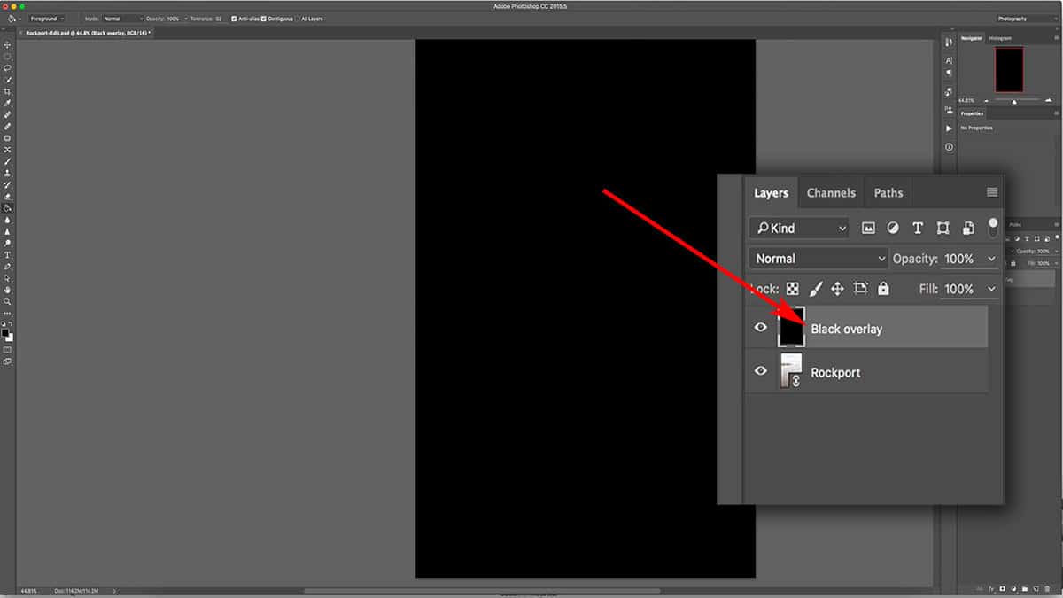
Task: Enable Lock All on the layer
Action: click(x=883, y=288)
